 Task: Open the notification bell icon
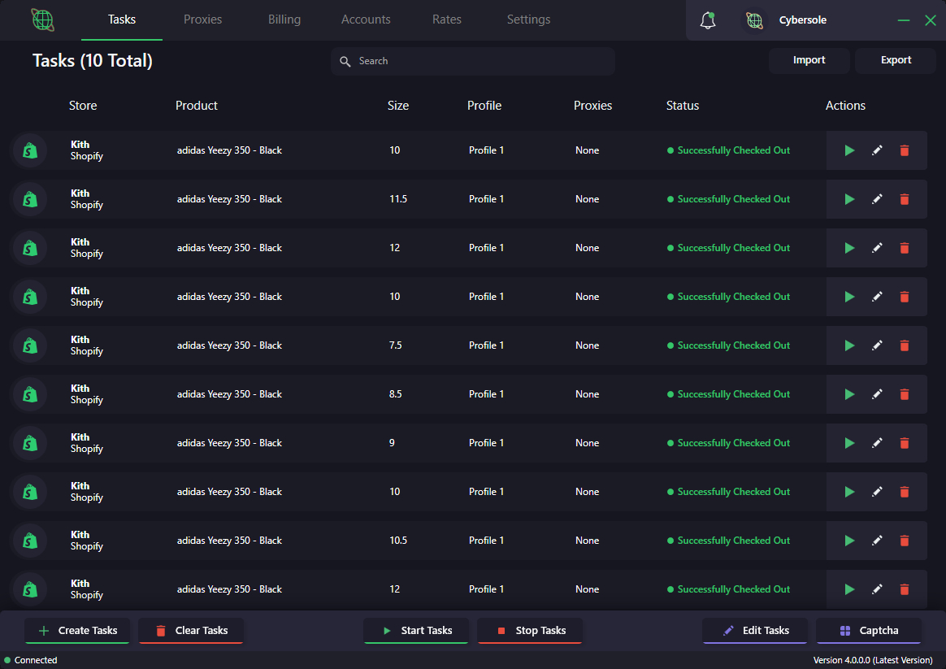pyautogui.click(x=707, y=20)
